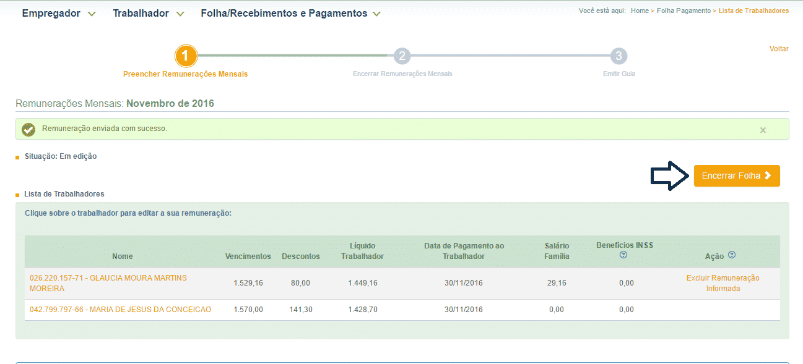Click the Encerrar Remunerações Mensais step label
The width and height of the screenshot is (803, 364).
tap(402, 74)
